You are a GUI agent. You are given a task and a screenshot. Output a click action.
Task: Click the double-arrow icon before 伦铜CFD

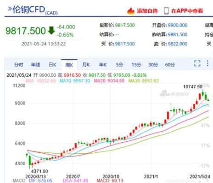tap(10, 9)
